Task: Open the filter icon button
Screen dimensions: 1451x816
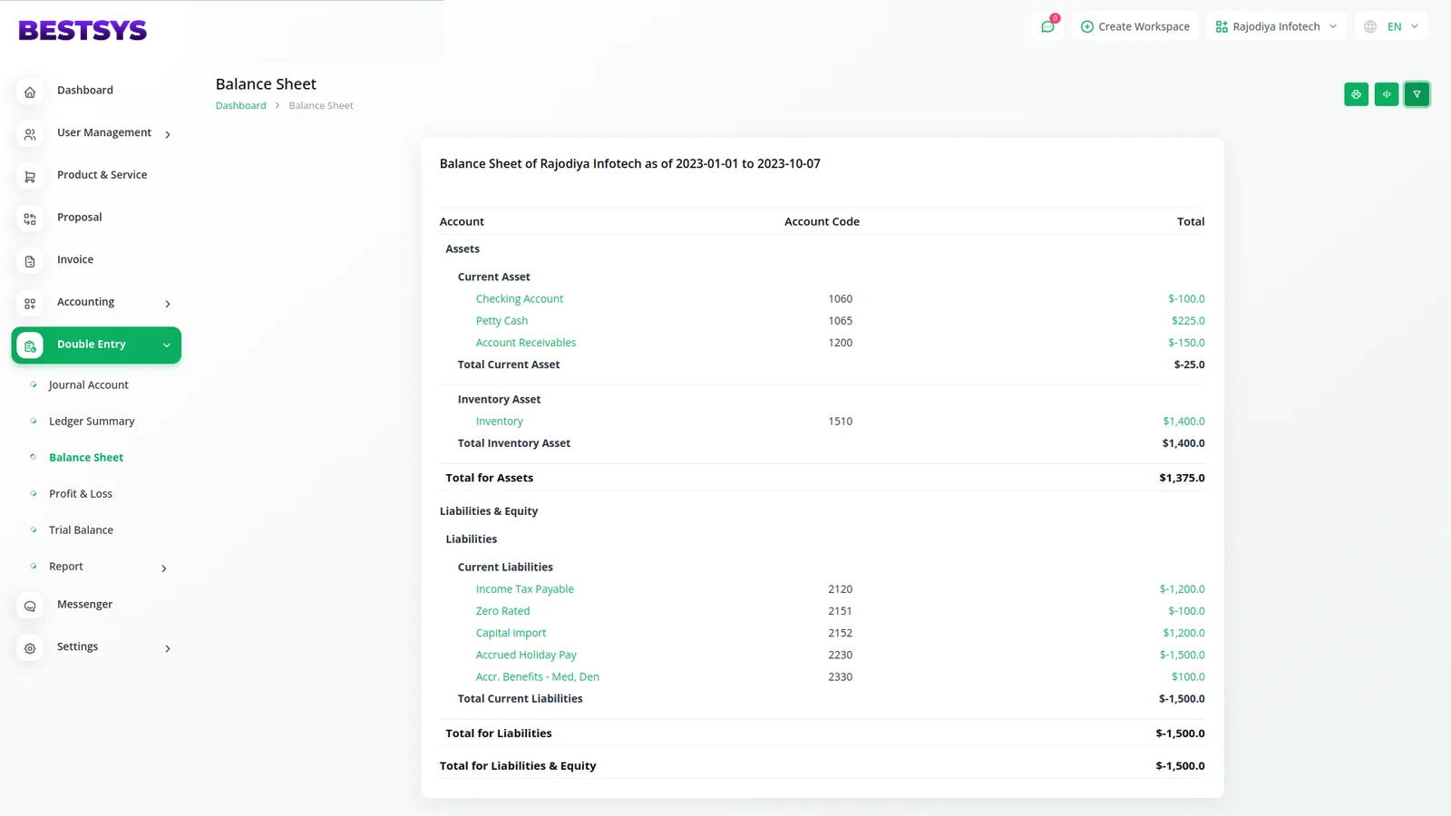Action: click(x=1417, y=94)
